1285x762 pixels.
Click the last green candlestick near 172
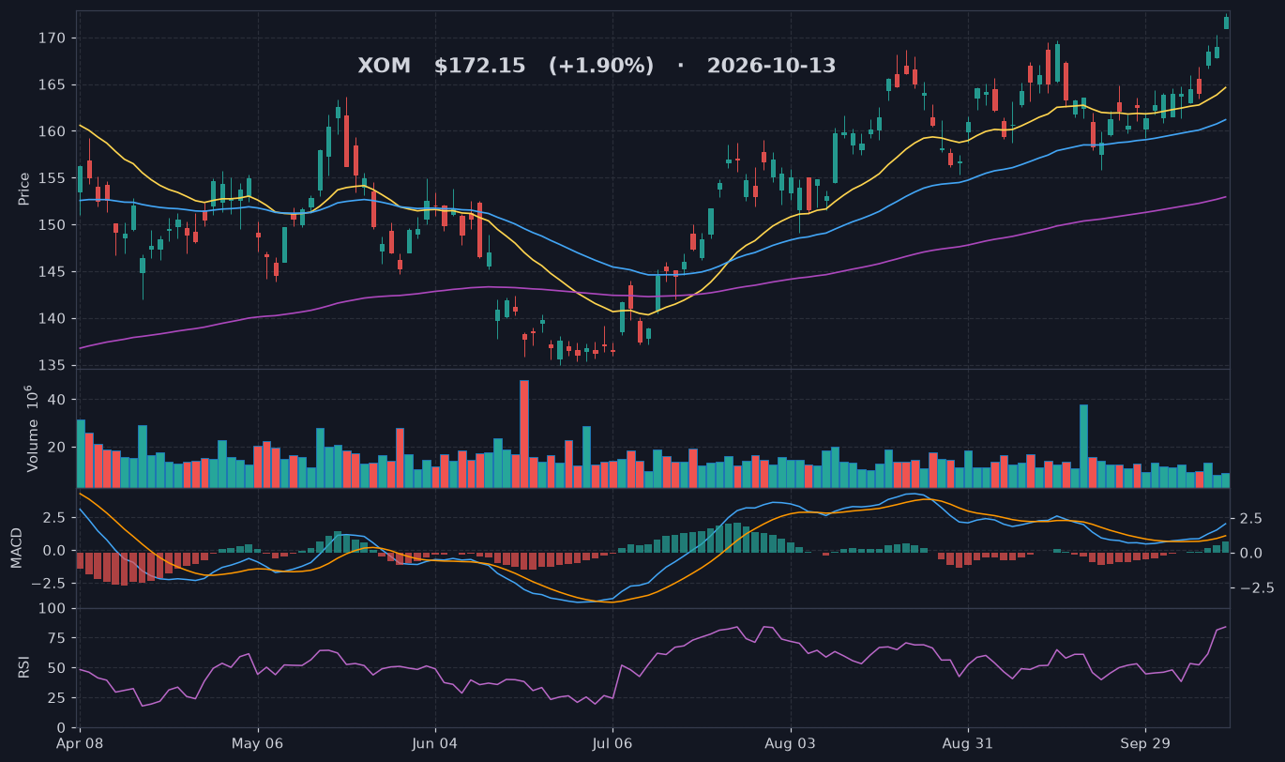coord(1226,23)
